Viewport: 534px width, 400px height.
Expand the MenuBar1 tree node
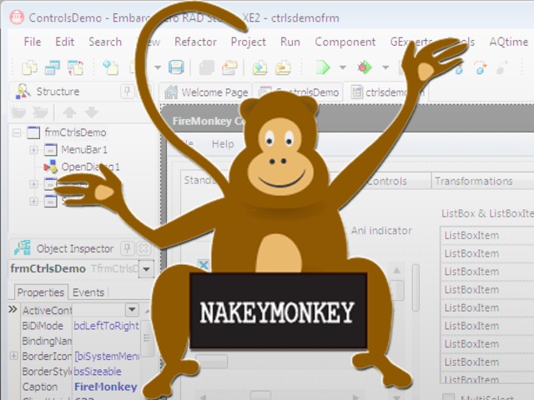pyautogui.click(x=33, y=150)
